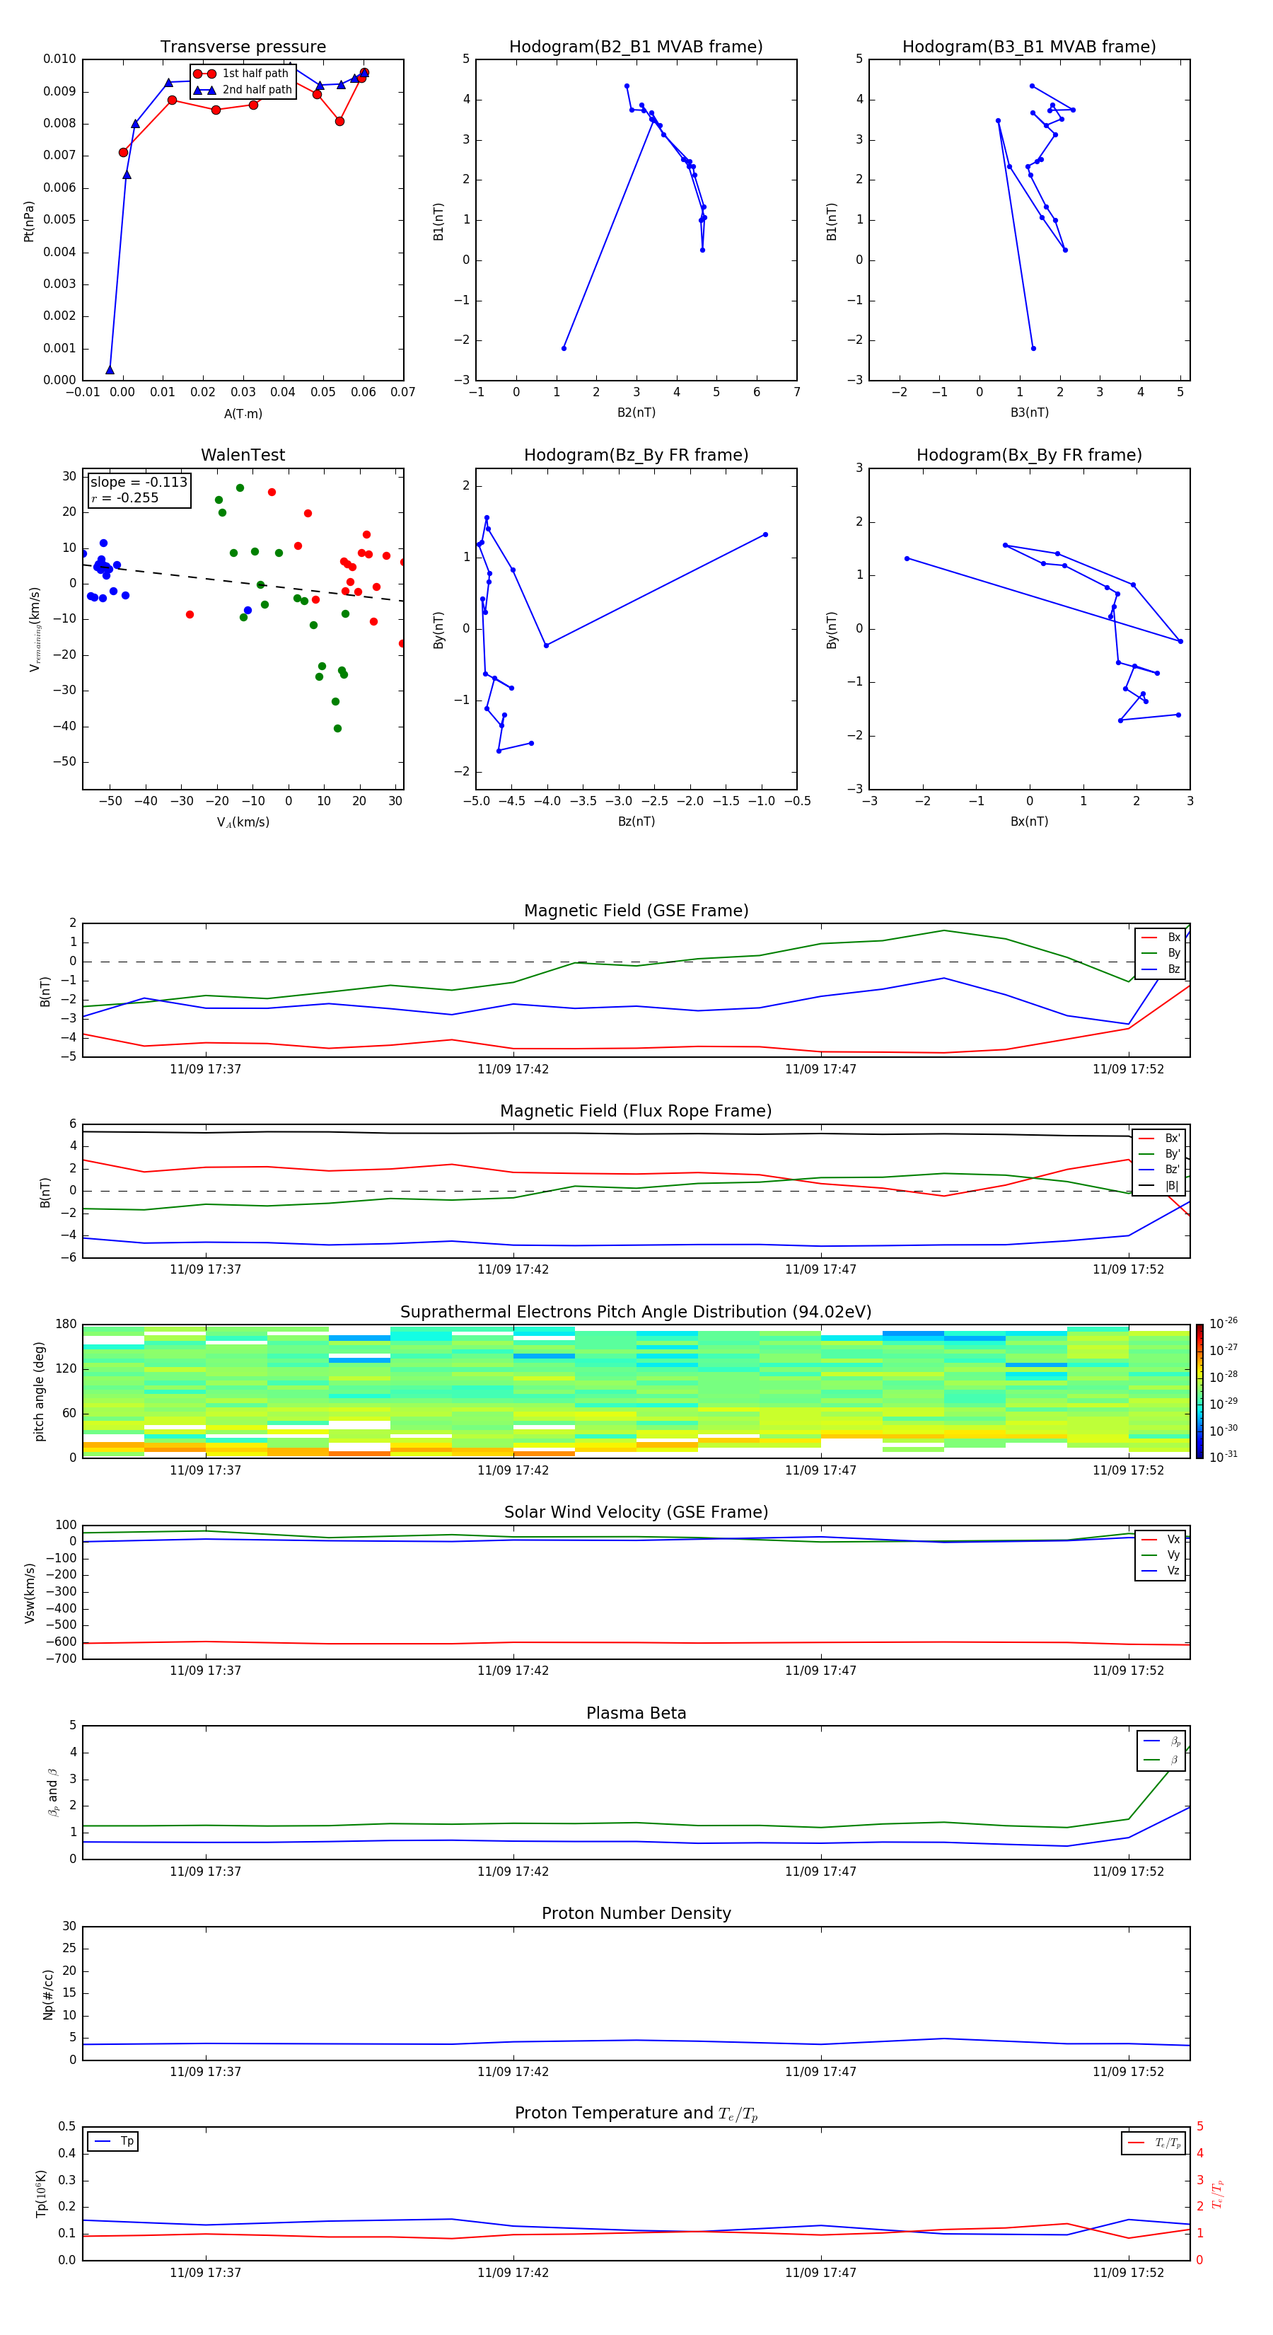This screenshot has width=1273, height=2335.
Task: Click the 'B2(nT)' x-axis label
Action: click(x=636, y=413)
